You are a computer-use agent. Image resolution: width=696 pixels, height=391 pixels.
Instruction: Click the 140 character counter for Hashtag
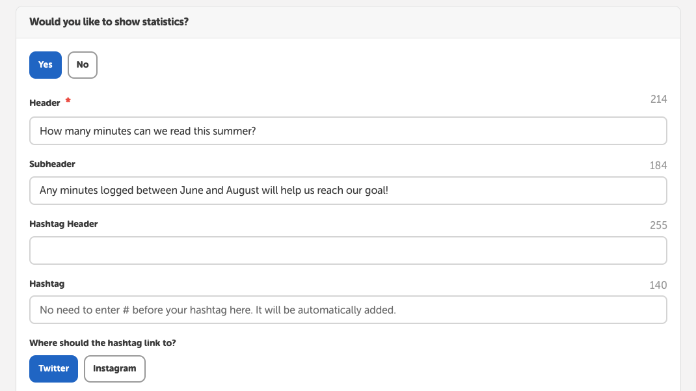click(658, 285)
